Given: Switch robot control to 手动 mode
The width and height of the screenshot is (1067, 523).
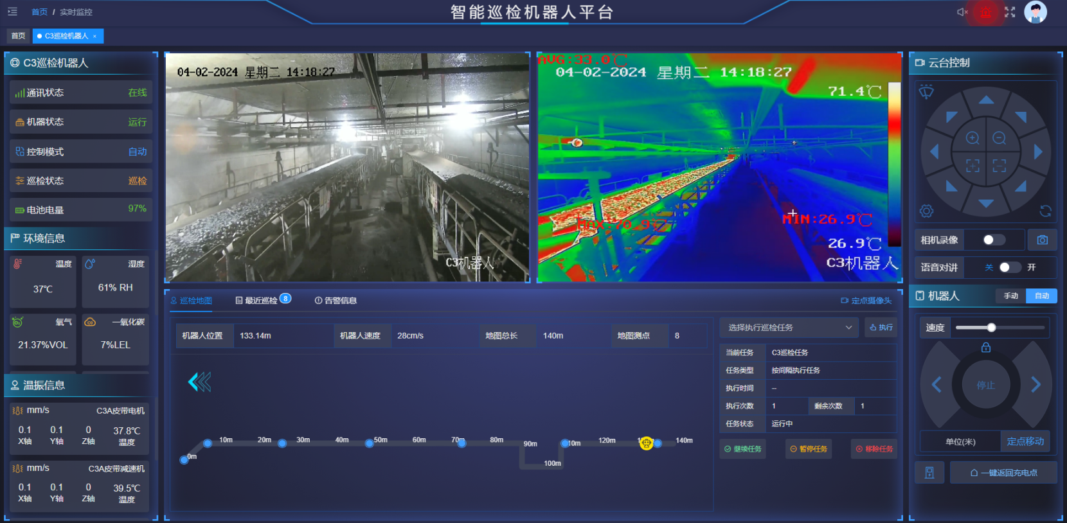Looking at the screenshot, I should click(1011, 296).
